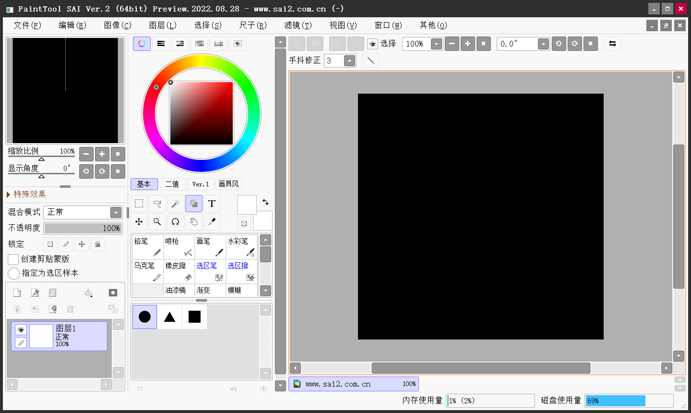Select the 马克笔 marker tool
The image size is (691, 413).
(x=147, y=271)
